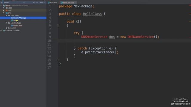Click the 'dns' variable on line 9
This screenshot has height=107, width=191.
pyautogui.click(x=112, y=37)
